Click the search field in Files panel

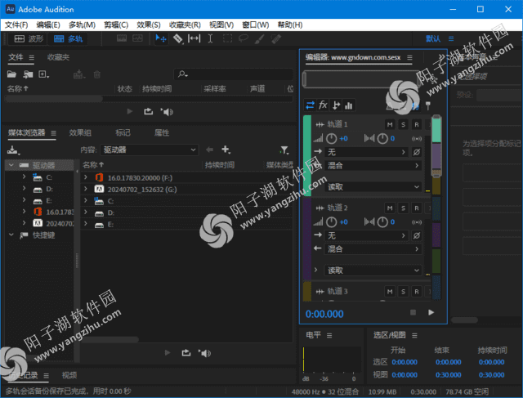click(234, 74)
